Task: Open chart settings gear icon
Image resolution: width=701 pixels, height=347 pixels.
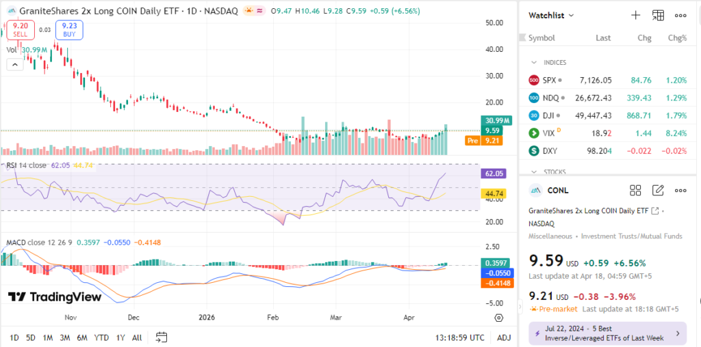Action: tap(498, 318)
